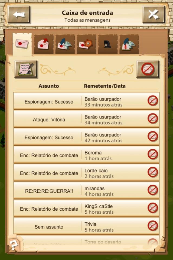The height and width of the screenshot is (260, 173).
Task: Delete all messages with top-right icon
Action: pyautogui.click(x=148, y=69)
